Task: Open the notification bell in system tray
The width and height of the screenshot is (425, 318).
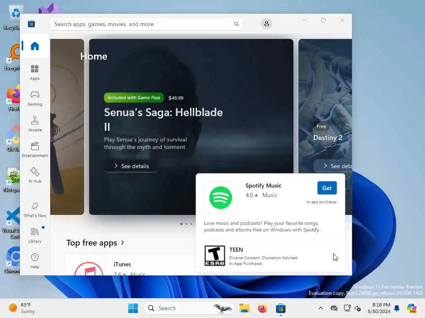Action: pyautogui.click(x=397, y=308)
